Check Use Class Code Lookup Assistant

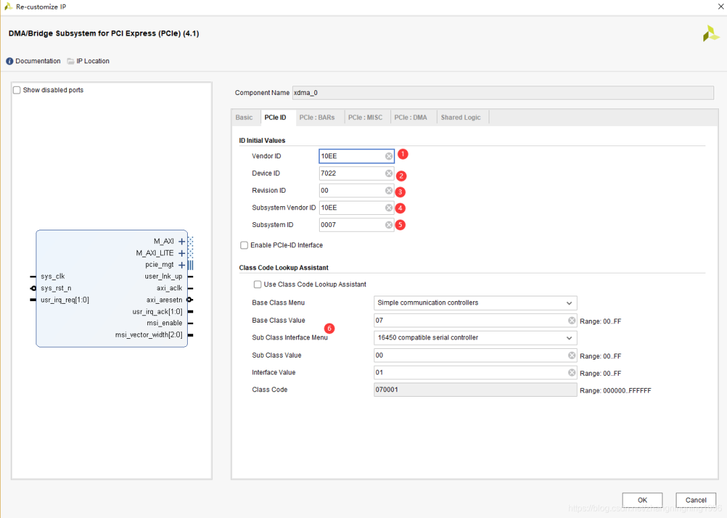258,284
